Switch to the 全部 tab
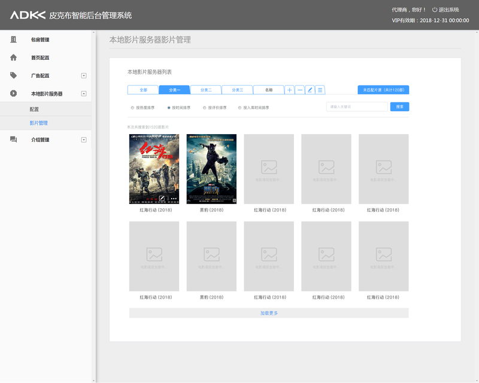 (x=143, y=90)
